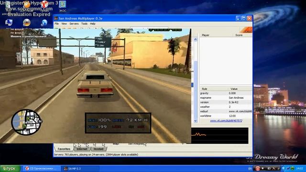Click the red HyperCam tray icon
Screen dimensions: 306x172
coord(258,168)
